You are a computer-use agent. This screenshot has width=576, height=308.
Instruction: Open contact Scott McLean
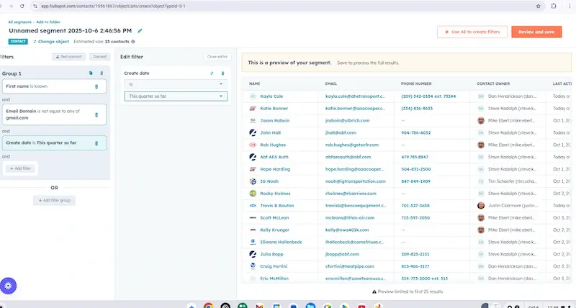(274, 218)
